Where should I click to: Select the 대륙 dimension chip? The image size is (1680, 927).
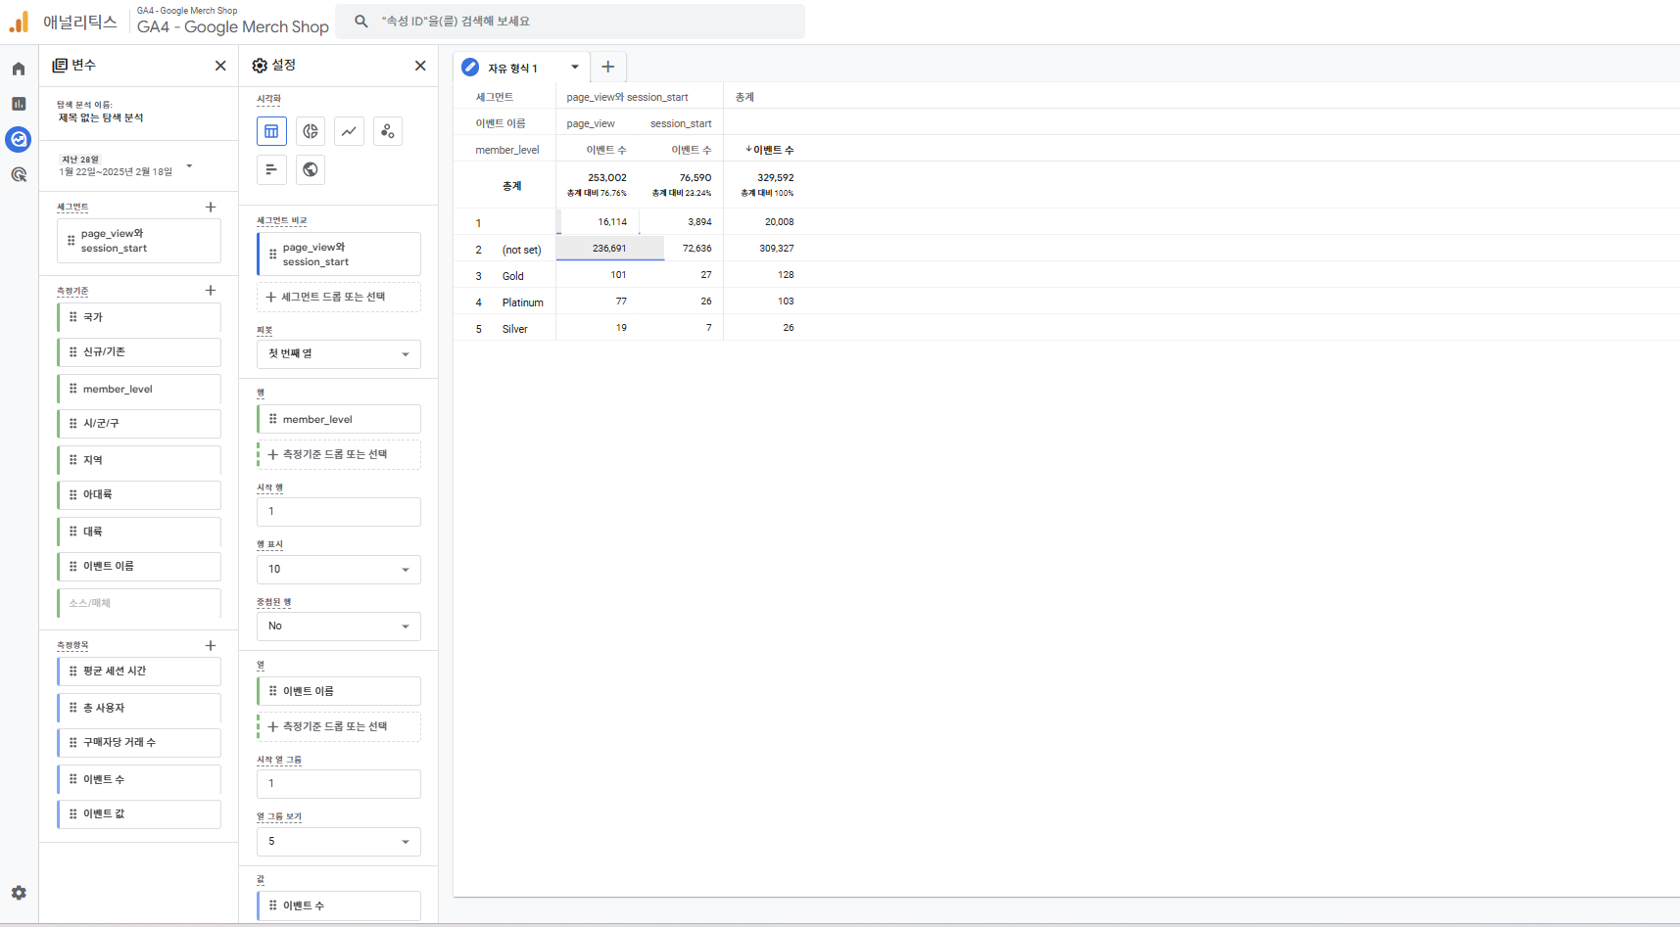click(x=139, y=532)
